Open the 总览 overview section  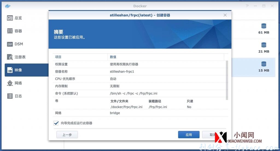27,18
